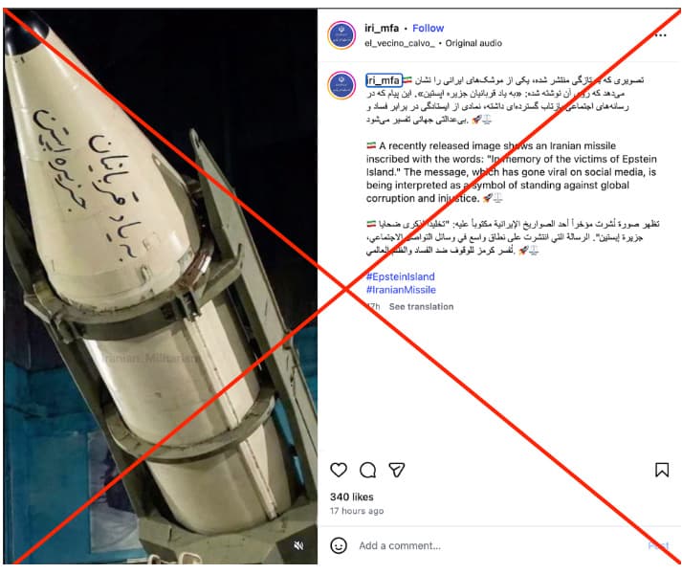
Task: Unmute the video with speaker icon
Action: point(298,545)
